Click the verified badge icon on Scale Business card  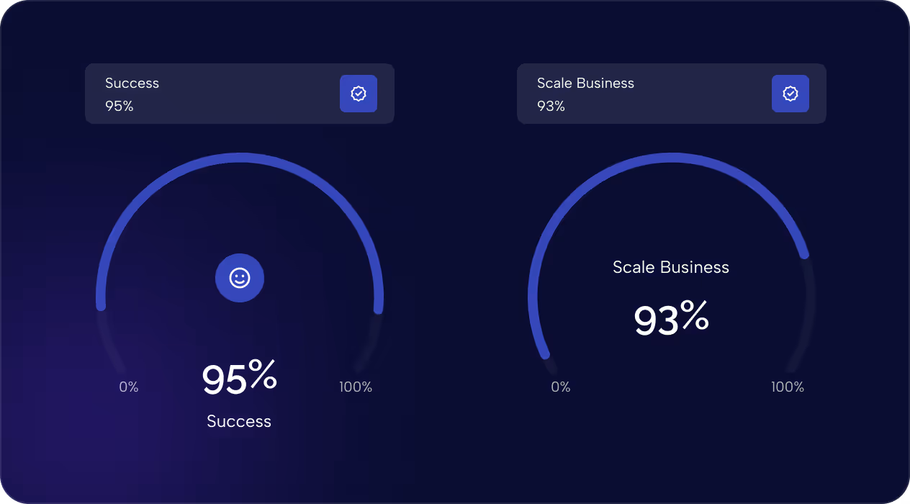pyautogui.click(x=790, y=93)
